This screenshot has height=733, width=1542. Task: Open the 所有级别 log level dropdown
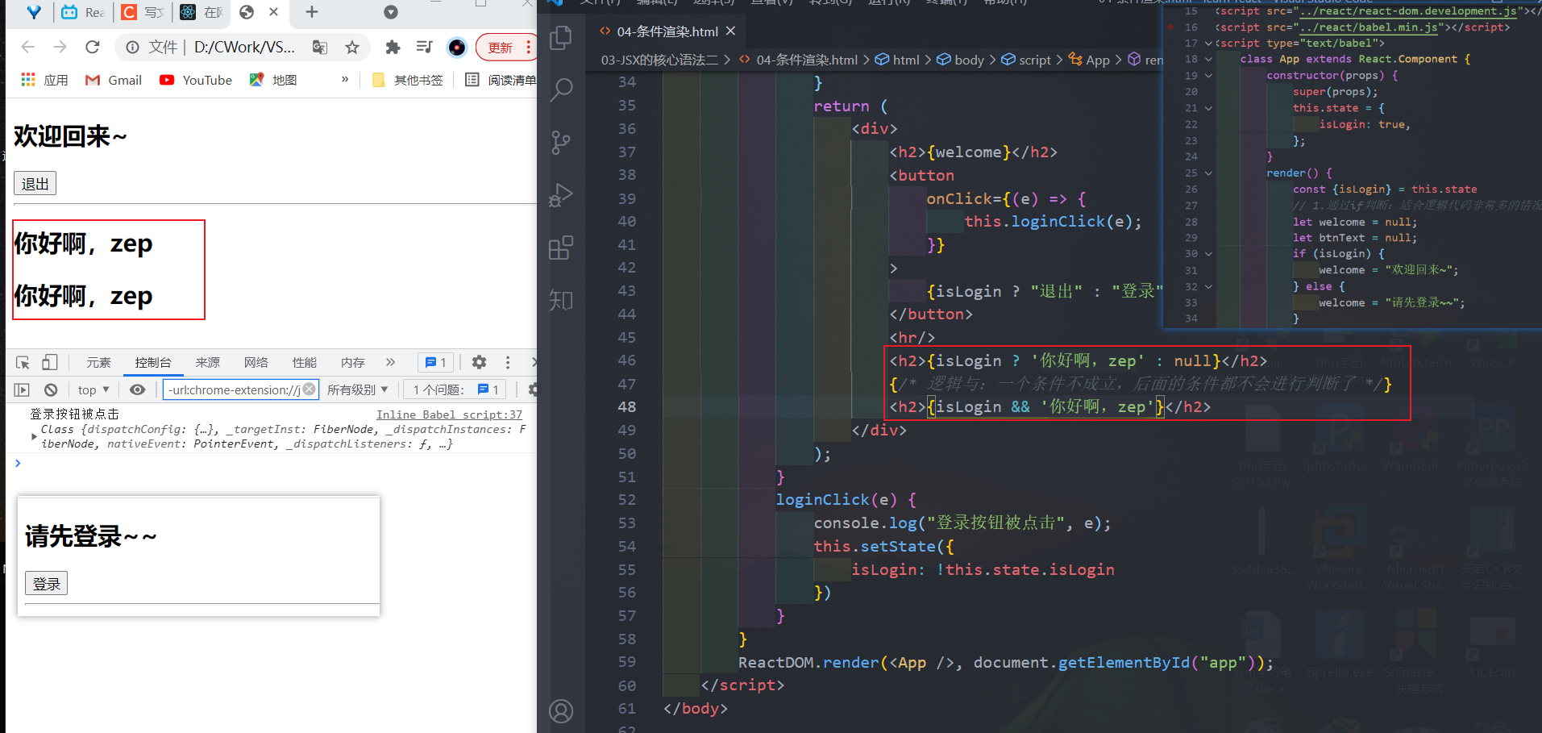[358, 390]
